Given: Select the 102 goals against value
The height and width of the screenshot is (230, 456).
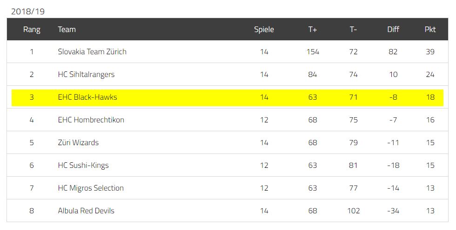Looking at the screenshot, I should (353, 211).
